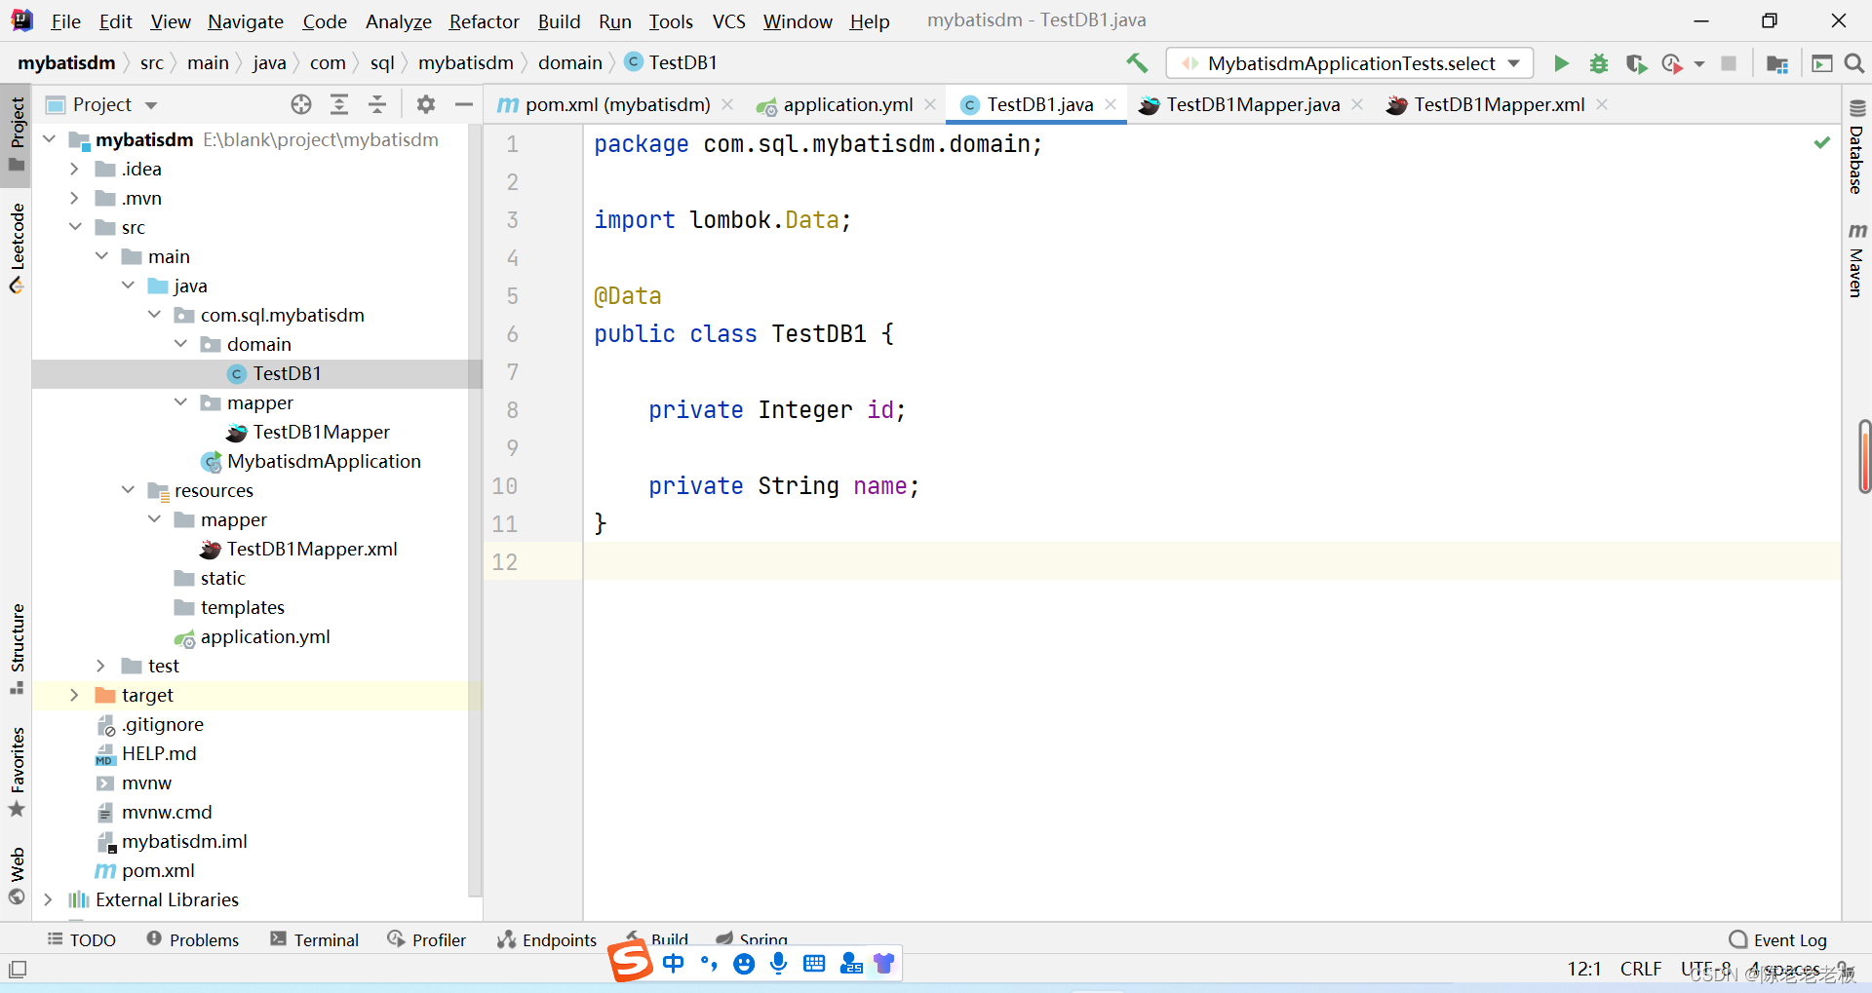Click the CRLF line separator indicator

(1641, 969)
